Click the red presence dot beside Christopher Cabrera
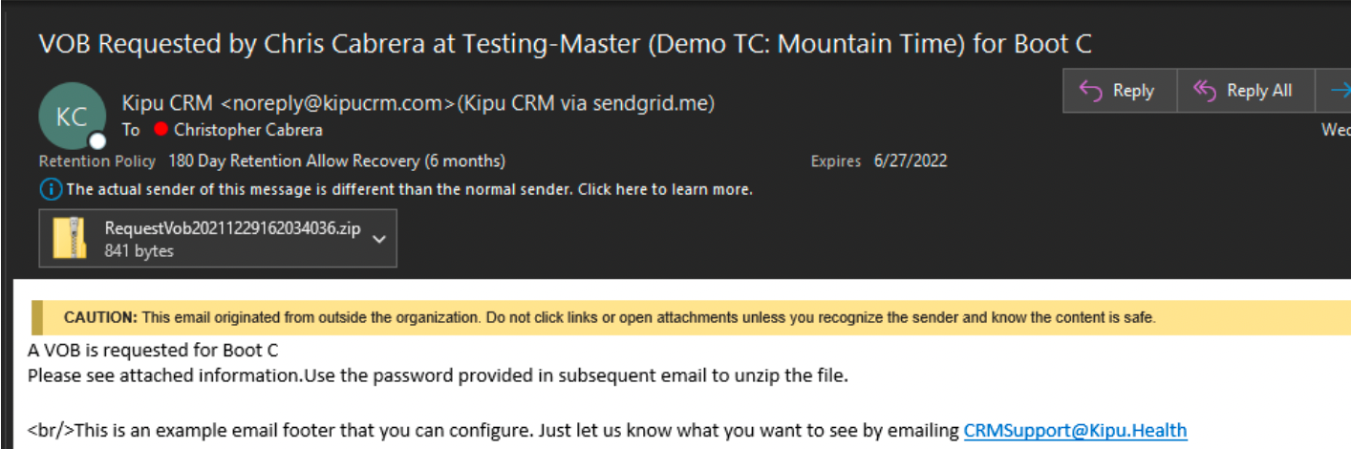 click(160, 130)
